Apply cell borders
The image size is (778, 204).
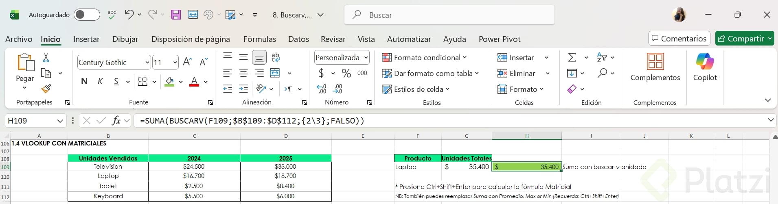(x=142, y=81)
